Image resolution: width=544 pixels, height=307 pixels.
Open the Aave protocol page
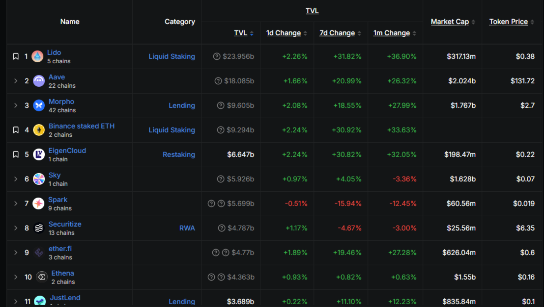point(57,77)
